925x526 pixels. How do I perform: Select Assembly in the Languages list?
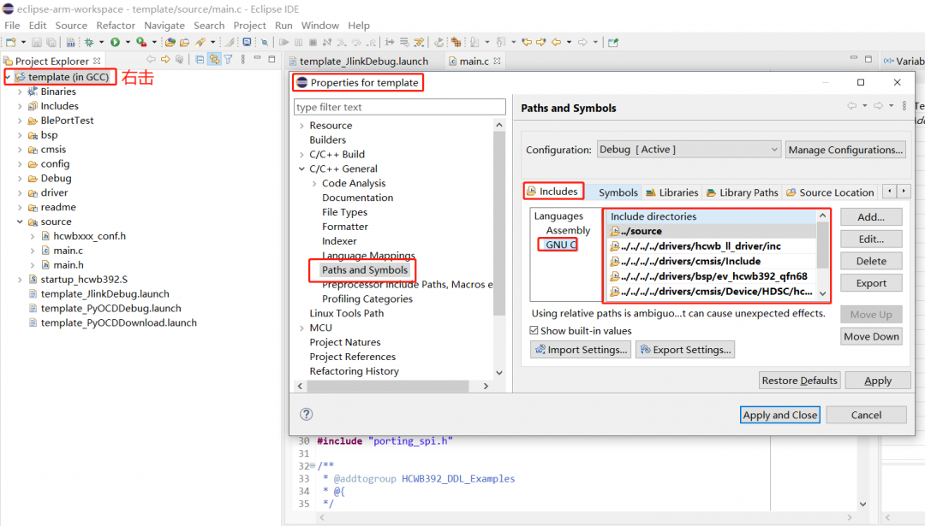[x=568, y=230]
